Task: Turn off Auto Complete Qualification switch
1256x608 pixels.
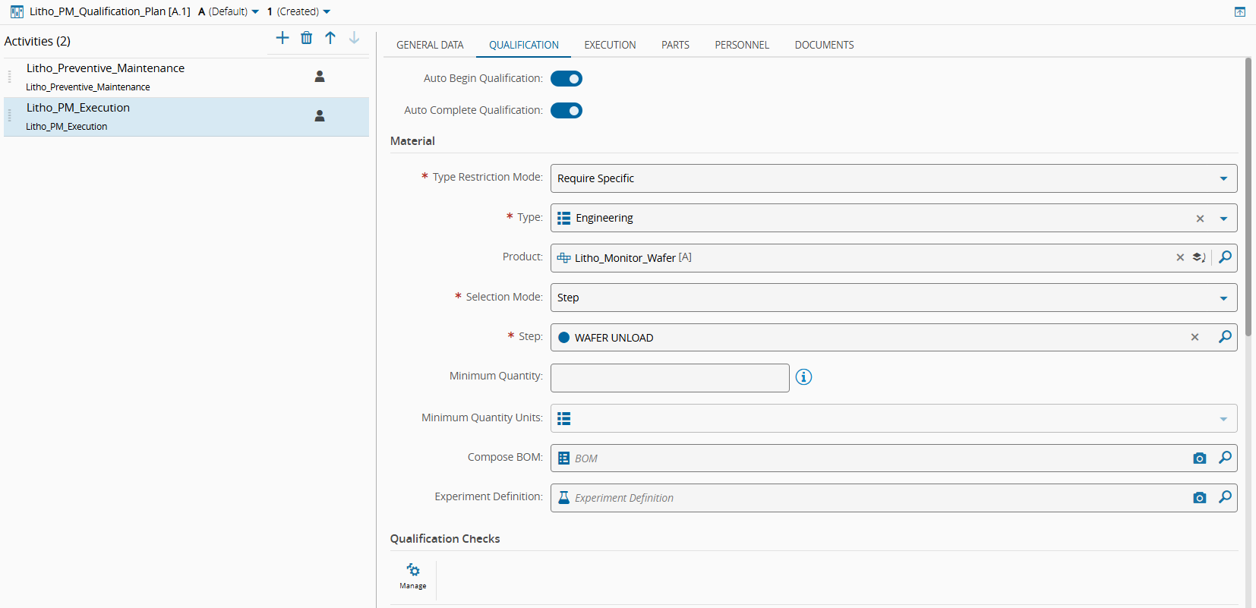Action: pos(566,111)
